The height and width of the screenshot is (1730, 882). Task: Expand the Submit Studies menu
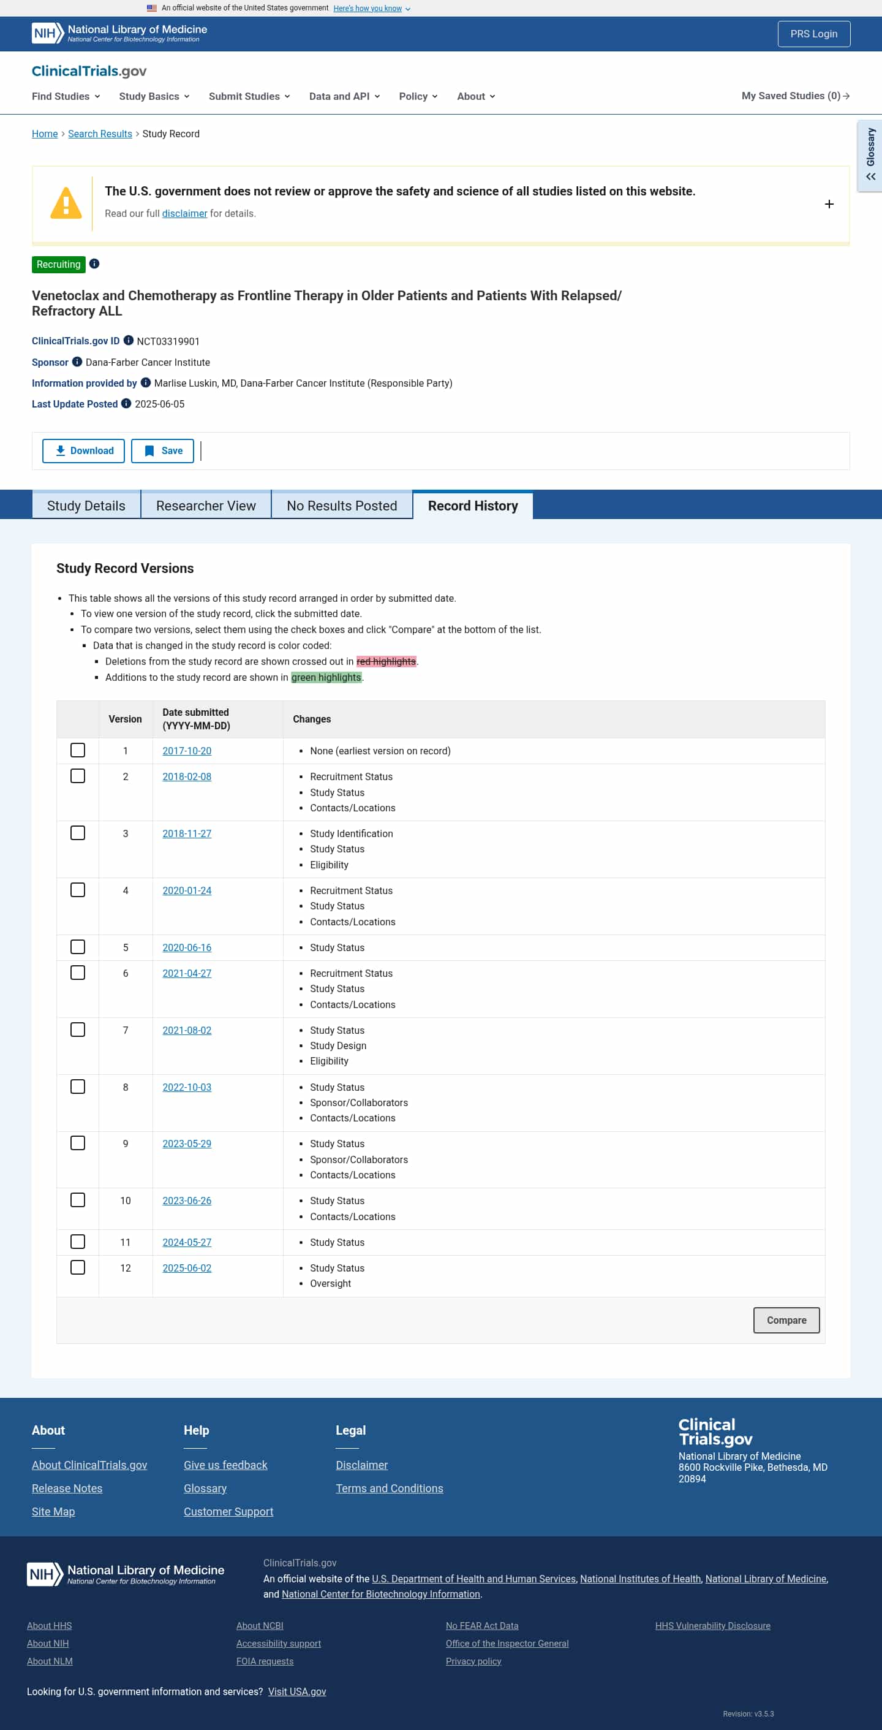tap(249, 96)
